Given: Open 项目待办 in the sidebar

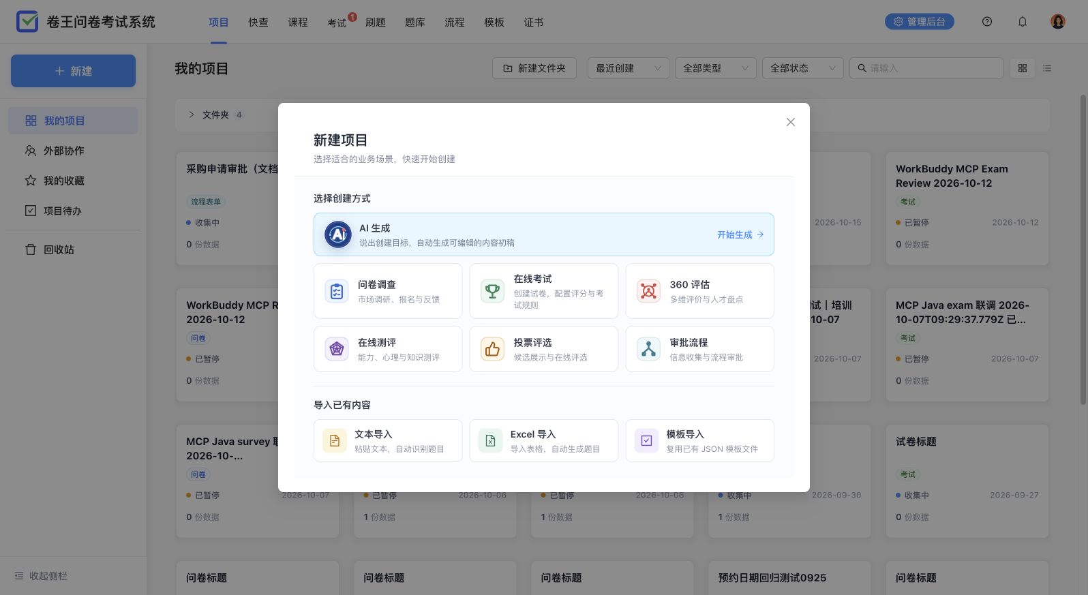Looking at the screenshot, I should click(x=73, y=211).
